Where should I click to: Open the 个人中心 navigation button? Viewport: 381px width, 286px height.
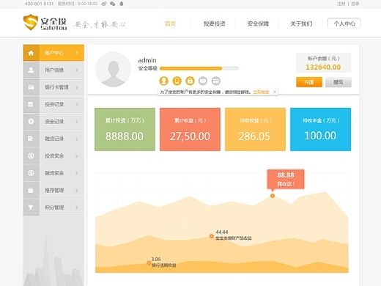(344, 23)
